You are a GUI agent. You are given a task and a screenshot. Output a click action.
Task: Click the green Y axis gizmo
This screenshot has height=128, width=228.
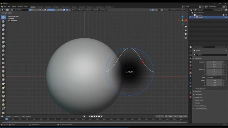(x=182, y=21)
